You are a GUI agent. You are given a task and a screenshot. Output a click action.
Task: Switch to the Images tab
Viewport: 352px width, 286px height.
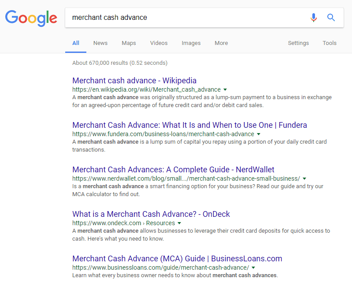[191, 43]
